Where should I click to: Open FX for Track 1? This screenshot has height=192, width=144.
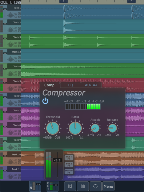coord(16,14)
